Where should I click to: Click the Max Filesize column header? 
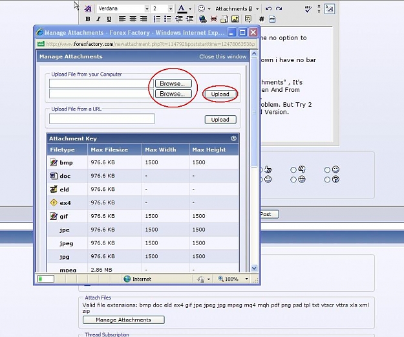click(x=114, y=150)
